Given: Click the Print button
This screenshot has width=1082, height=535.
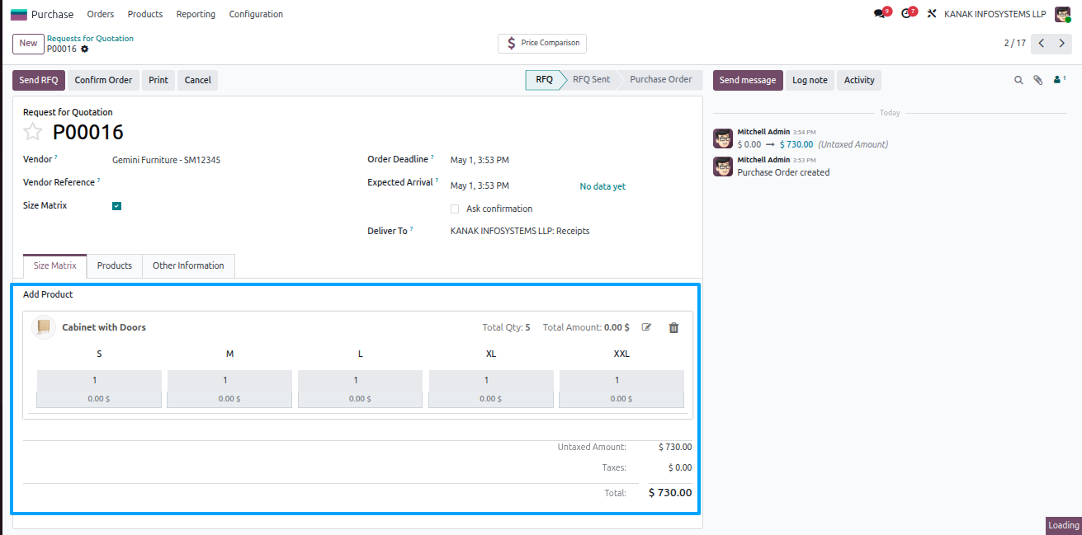Looking at the screenshot, I should pos(158,80).
